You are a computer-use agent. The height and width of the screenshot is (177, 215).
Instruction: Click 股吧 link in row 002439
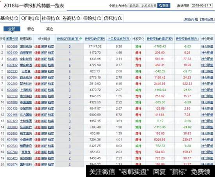tap(44, 53)
